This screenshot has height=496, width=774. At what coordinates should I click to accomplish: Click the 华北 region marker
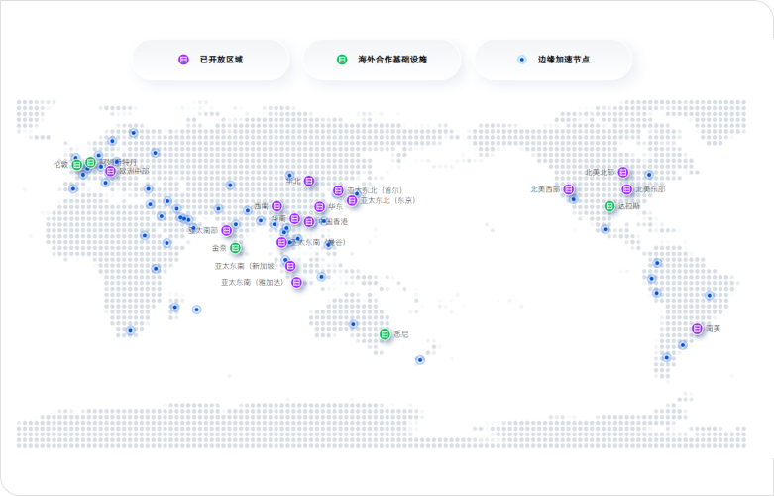point(309,181)
